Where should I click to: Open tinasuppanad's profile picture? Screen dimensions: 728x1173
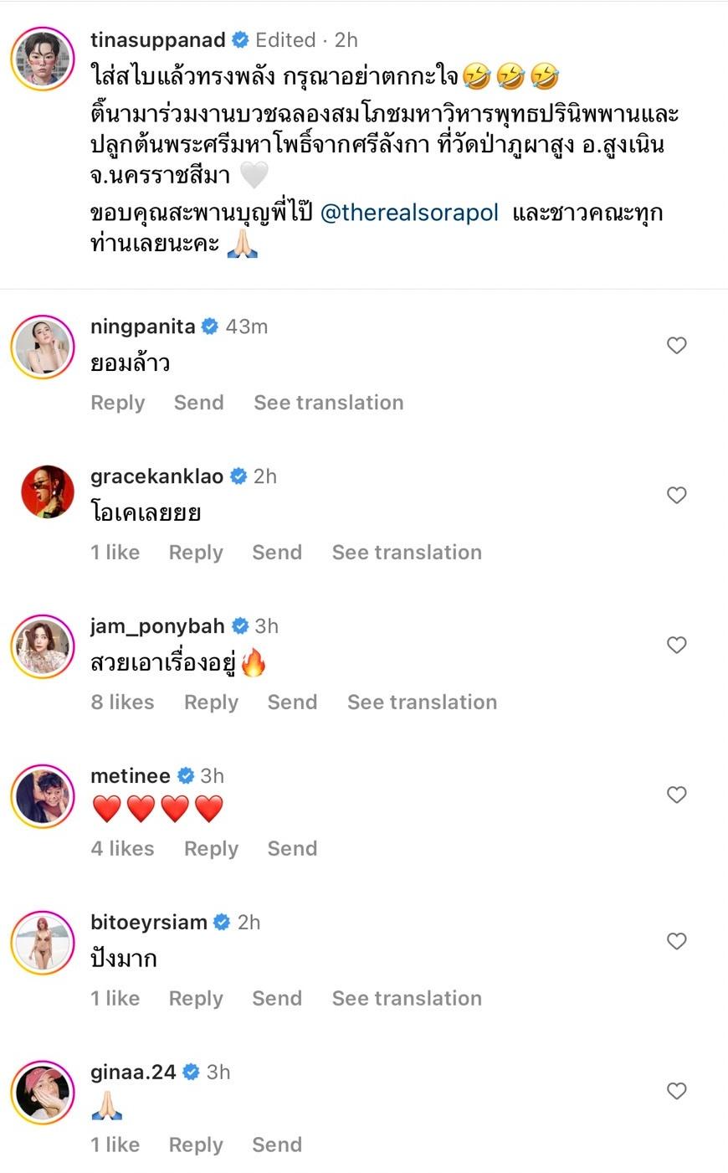43,59
